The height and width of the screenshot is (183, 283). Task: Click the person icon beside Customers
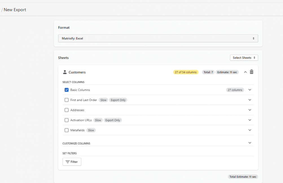point(64,72)
